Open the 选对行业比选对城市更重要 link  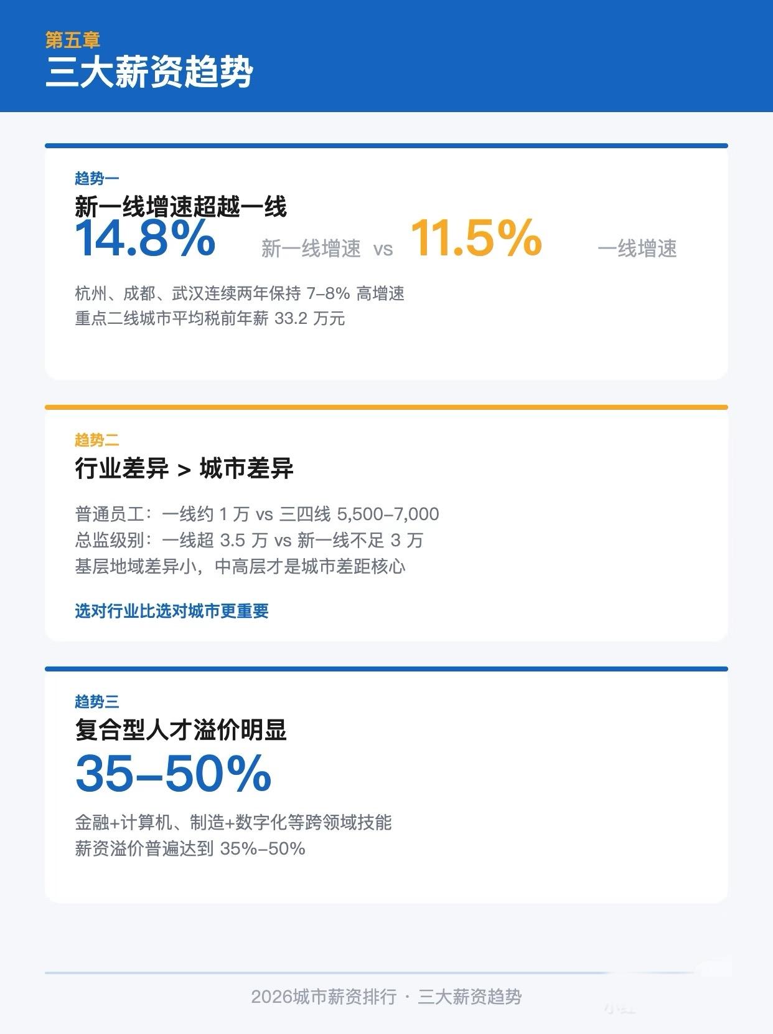pyautogui.click(x=172, y=611)
